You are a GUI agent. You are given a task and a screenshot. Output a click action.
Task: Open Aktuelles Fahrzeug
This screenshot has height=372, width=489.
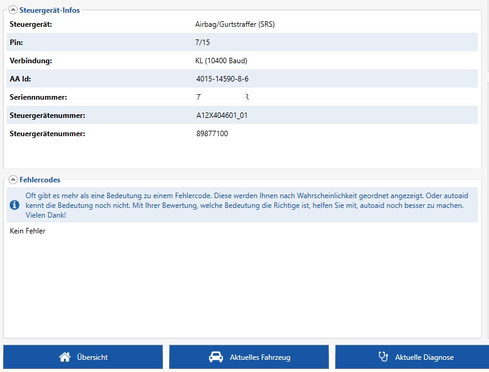[249, 357]
